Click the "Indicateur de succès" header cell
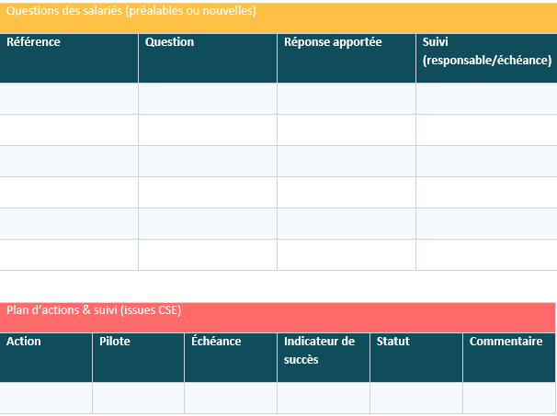 tap(324, 356)
